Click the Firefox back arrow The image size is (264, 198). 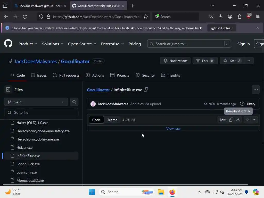(6, 17)
